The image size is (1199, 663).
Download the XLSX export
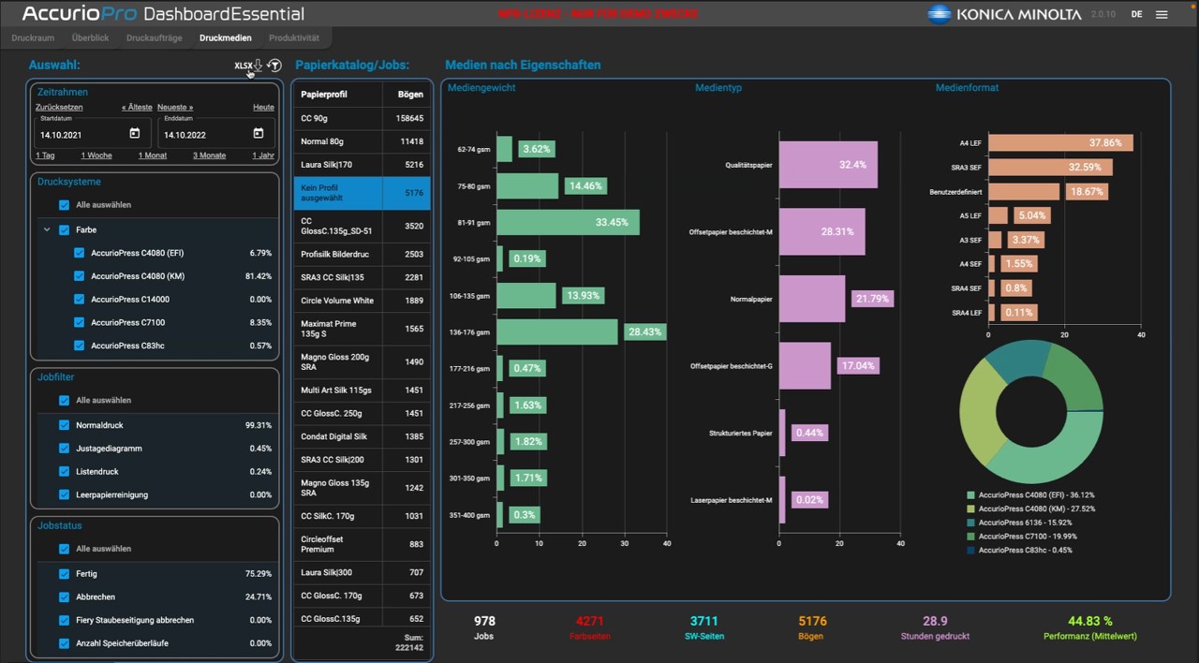coord(248,66)
